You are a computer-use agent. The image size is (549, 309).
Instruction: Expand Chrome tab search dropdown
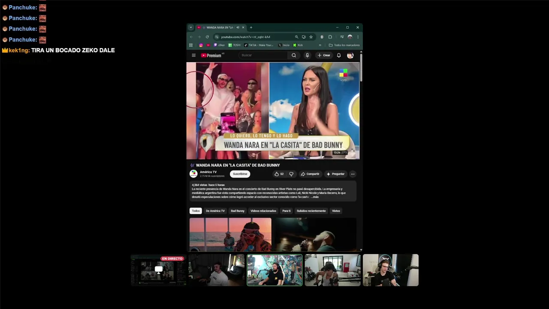[x=191, y=27]
